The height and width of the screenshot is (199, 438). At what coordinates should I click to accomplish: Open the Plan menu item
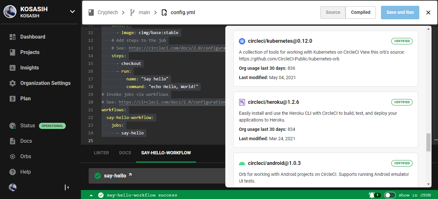click(x=25, y=98)
